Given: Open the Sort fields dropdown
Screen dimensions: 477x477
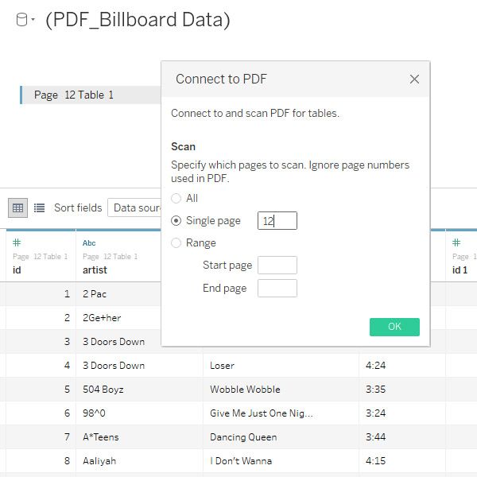Looking at the screenshot, I should [x=135, y=207].
